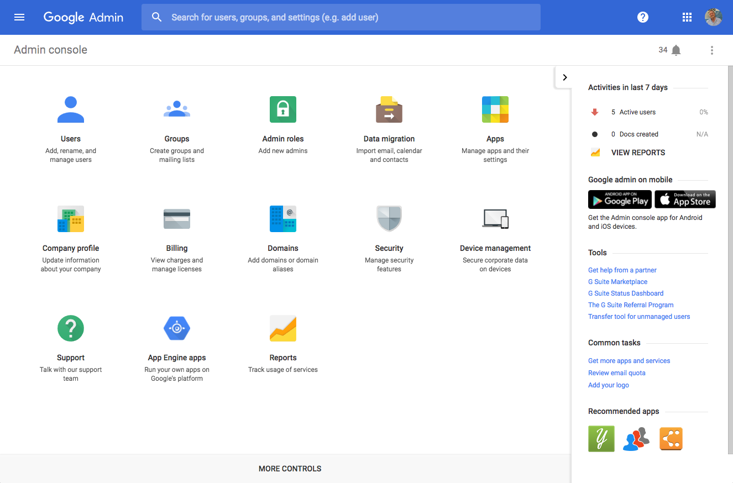This screenshot has height=483, width=733.
Task: Open the Device management icon
Action: 495,219
